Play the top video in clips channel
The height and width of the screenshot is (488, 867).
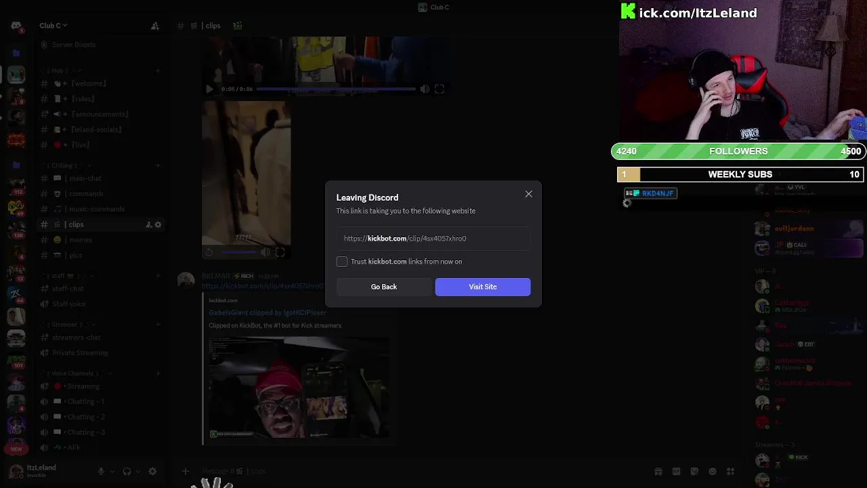209,89
